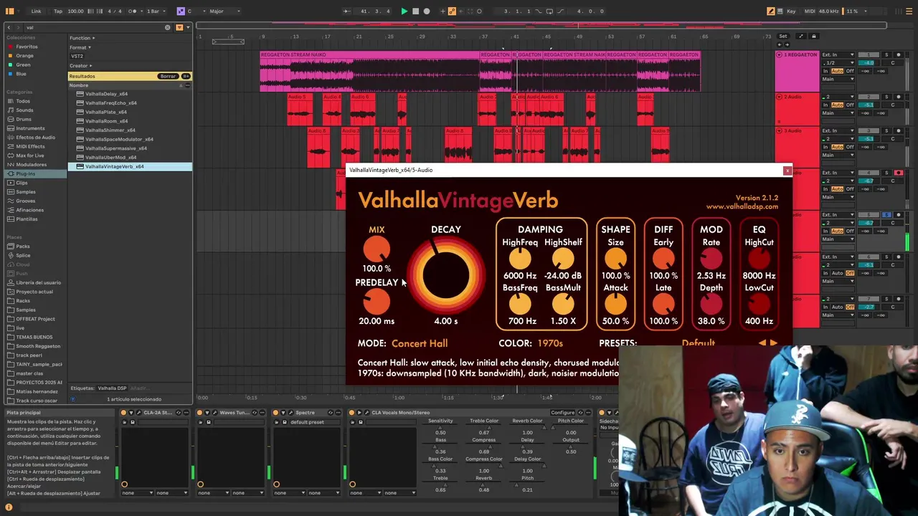Go back in browser history
Screen dimensions: 918x516
coord(9,27)
